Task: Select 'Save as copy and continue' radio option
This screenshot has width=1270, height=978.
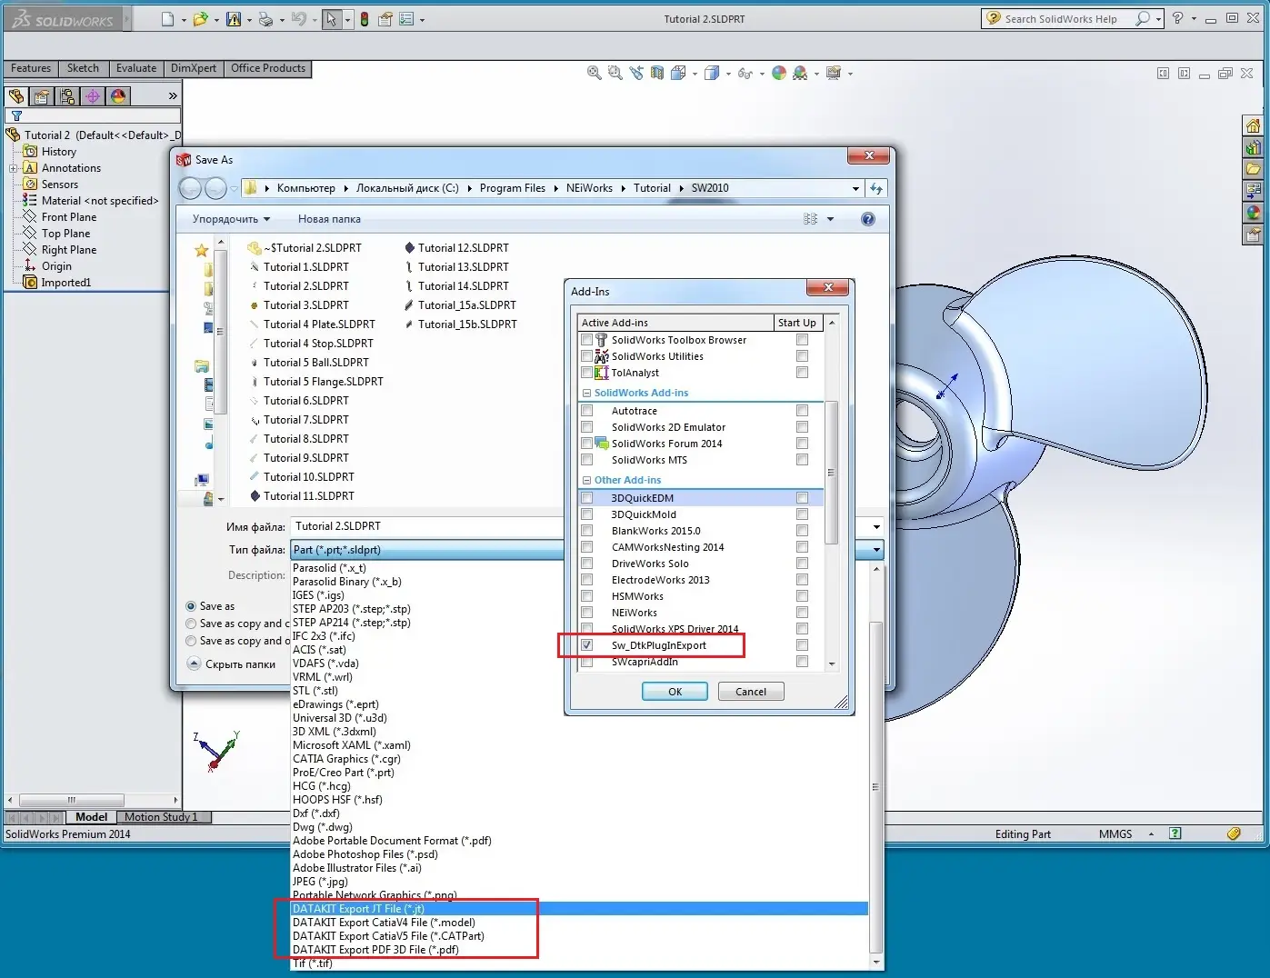Action: (x=191, y=624)
